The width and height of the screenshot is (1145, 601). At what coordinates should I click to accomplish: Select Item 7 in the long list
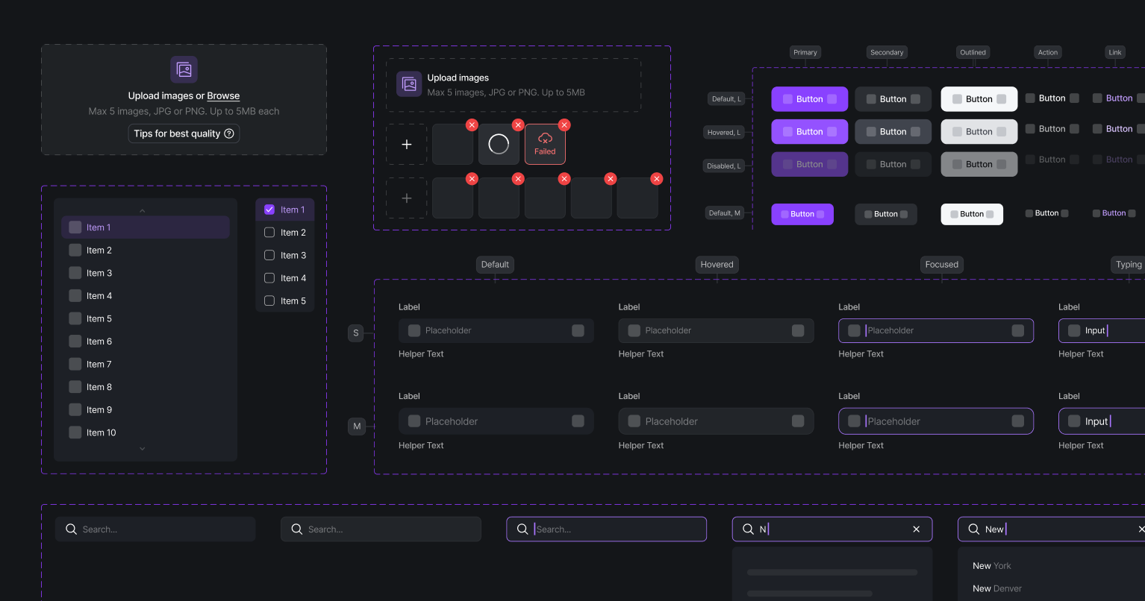[x=146, y=364]
